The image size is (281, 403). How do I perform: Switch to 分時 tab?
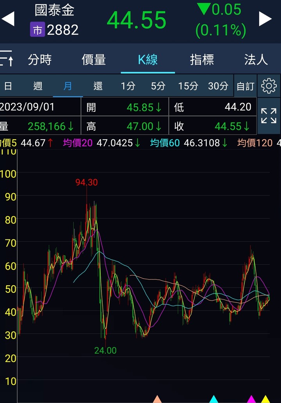[x=40, y=59]
